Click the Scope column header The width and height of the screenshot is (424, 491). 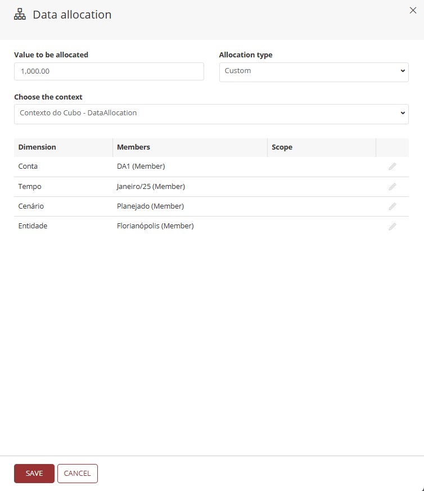(x=282, y=147)
